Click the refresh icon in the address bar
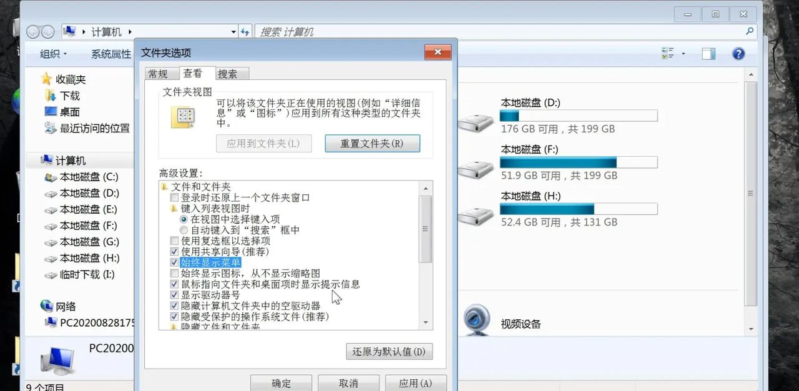The height and width of the screenshot is (391, 799). click(x=245, y=31)
